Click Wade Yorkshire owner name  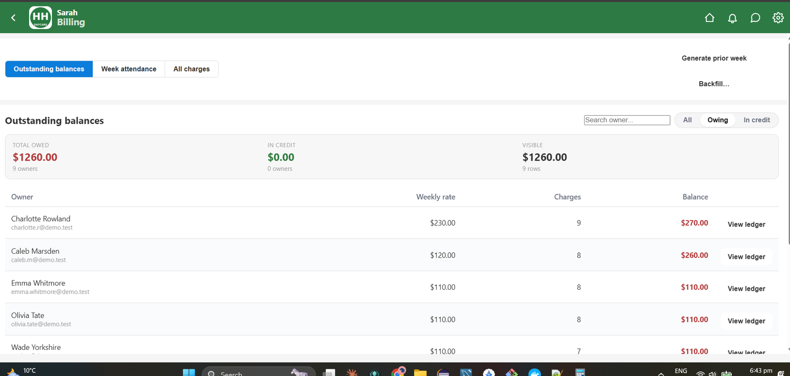click(36, 347)
